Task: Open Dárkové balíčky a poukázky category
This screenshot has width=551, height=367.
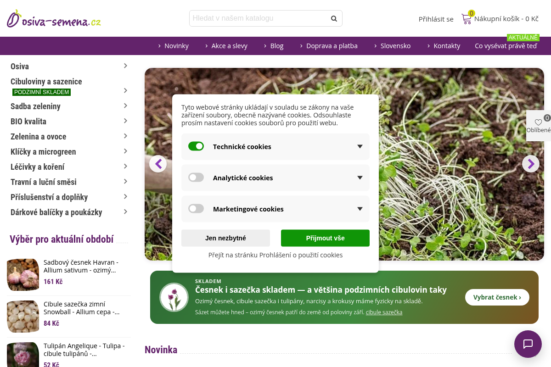Action: [56, 212]
